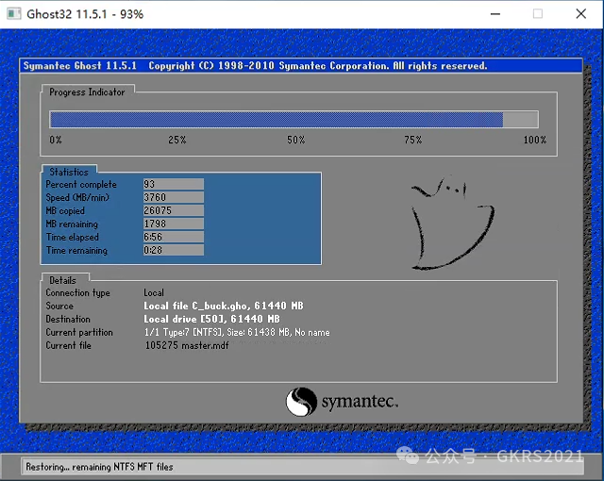Click the 50% progress scale mark
The image size is (604, 481).
(295, 140)
